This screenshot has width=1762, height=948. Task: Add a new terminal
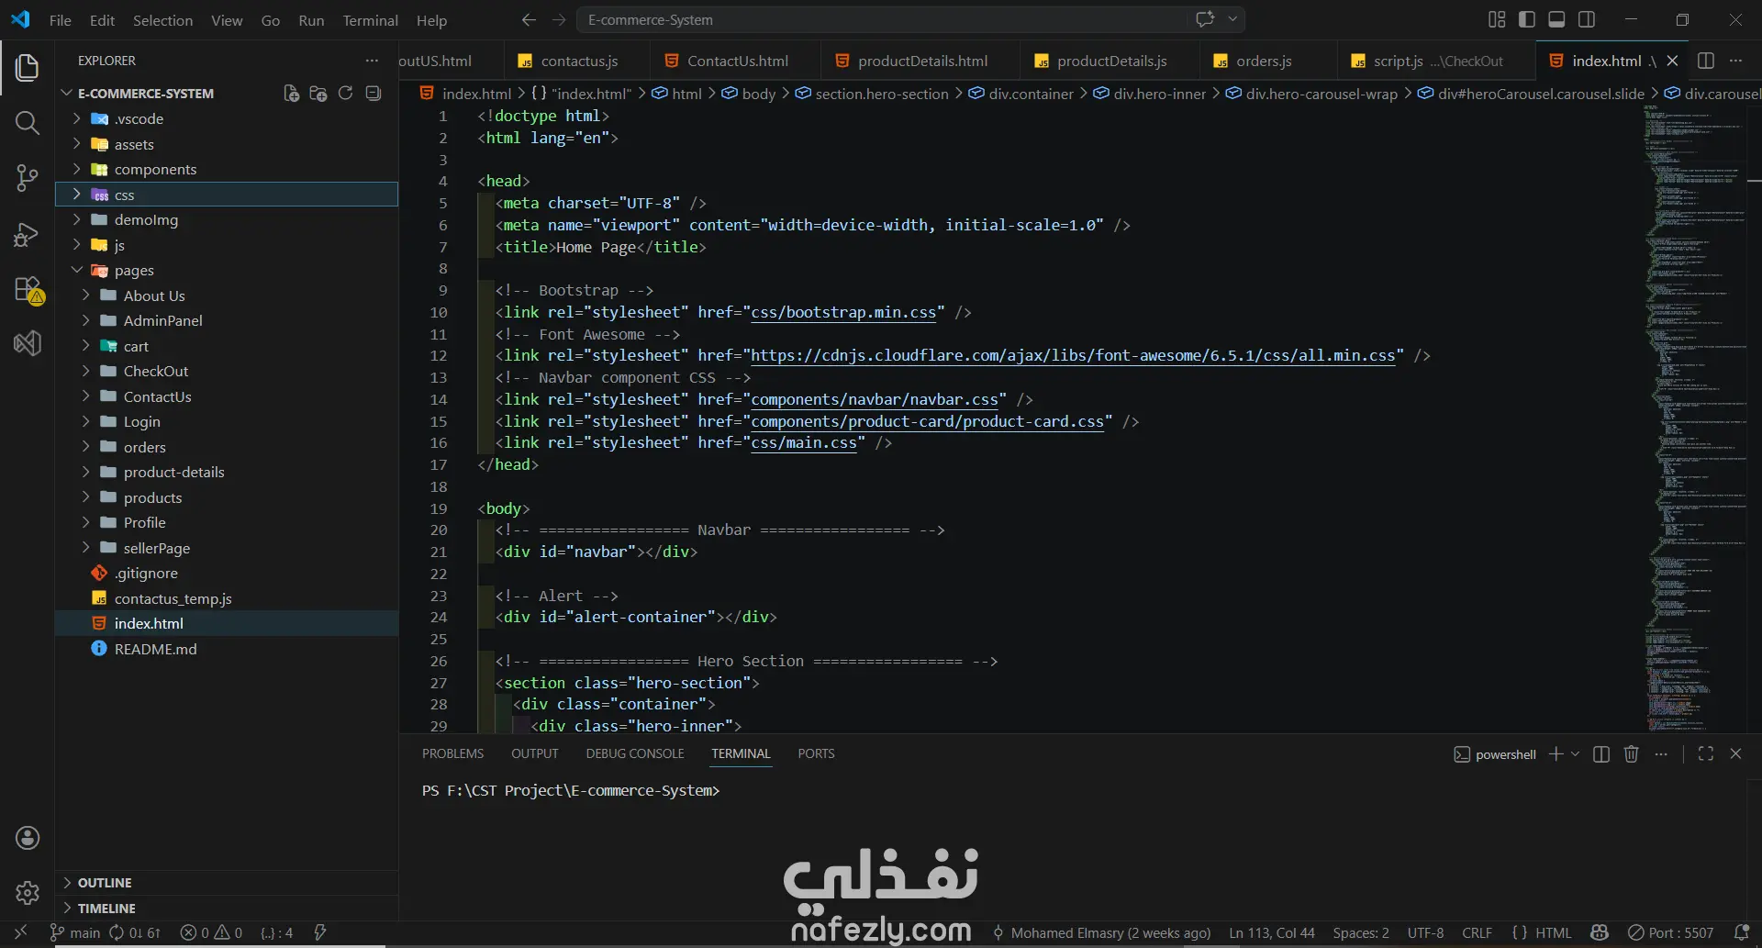(1556, 754)
